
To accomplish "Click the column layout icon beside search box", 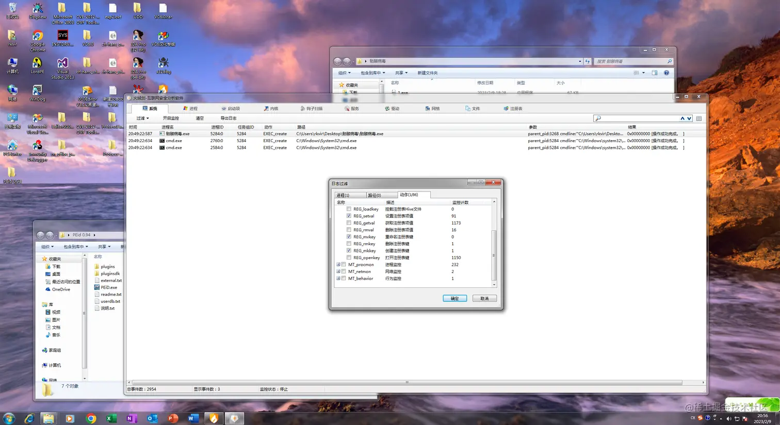I will tap(699, 118).
